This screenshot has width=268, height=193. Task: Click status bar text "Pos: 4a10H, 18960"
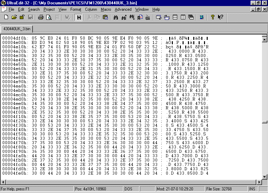(x=90, y=189)
